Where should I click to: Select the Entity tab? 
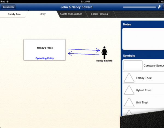pos(42,14)
